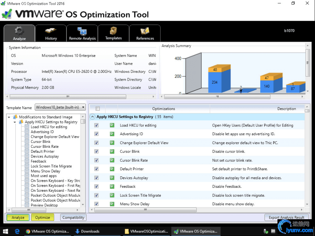This screenshot has width=315, height=236.
Task: Click the optimizations list horizontal scrollbar
Action: pos(145,210)
